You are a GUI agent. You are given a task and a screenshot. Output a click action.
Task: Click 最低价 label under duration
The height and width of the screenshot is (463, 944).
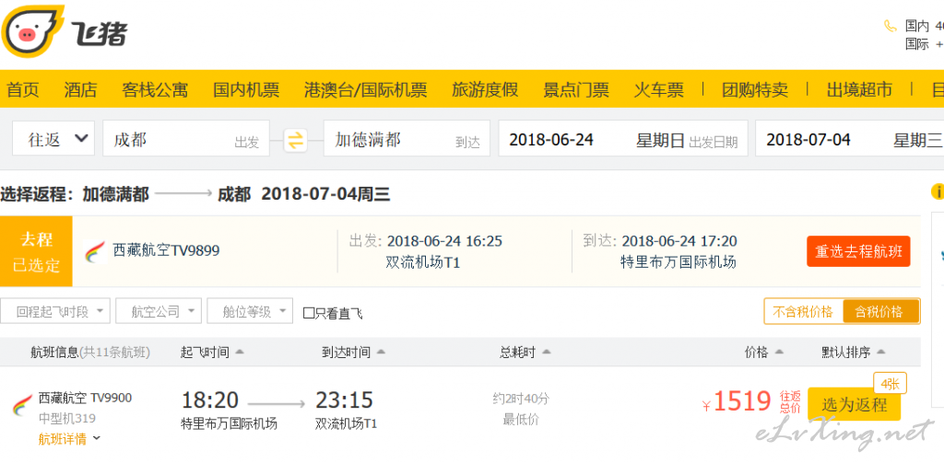(x=521, y=420)
